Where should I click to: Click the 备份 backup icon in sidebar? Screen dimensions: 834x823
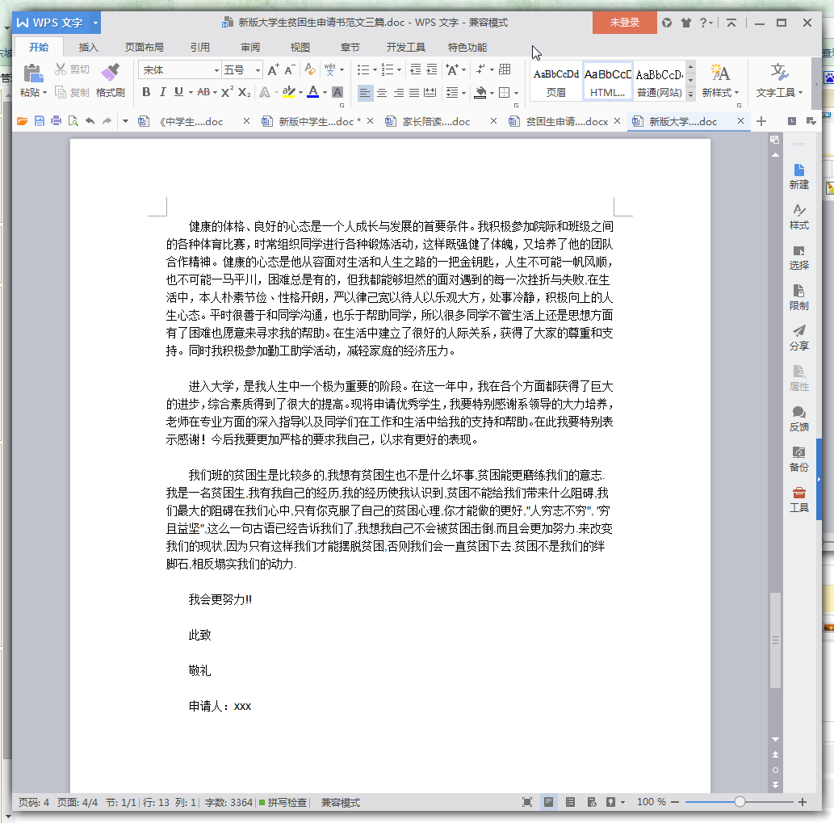click(x=798, y=459)
